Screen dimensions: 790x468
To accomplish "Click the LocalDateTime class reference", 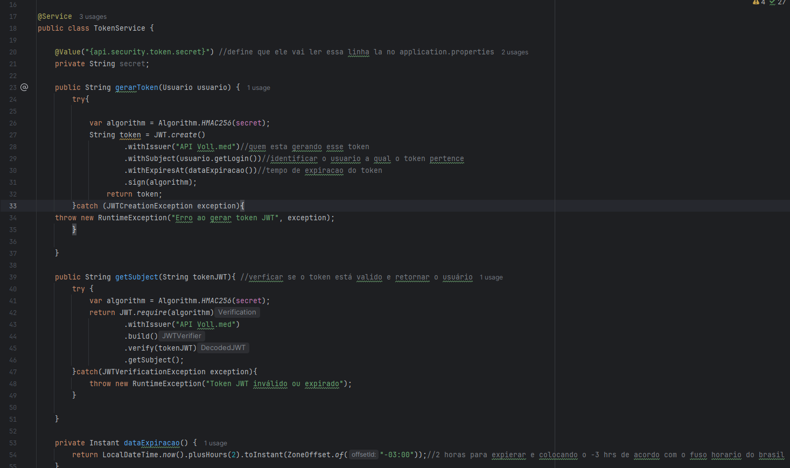I will pos(130,455).
